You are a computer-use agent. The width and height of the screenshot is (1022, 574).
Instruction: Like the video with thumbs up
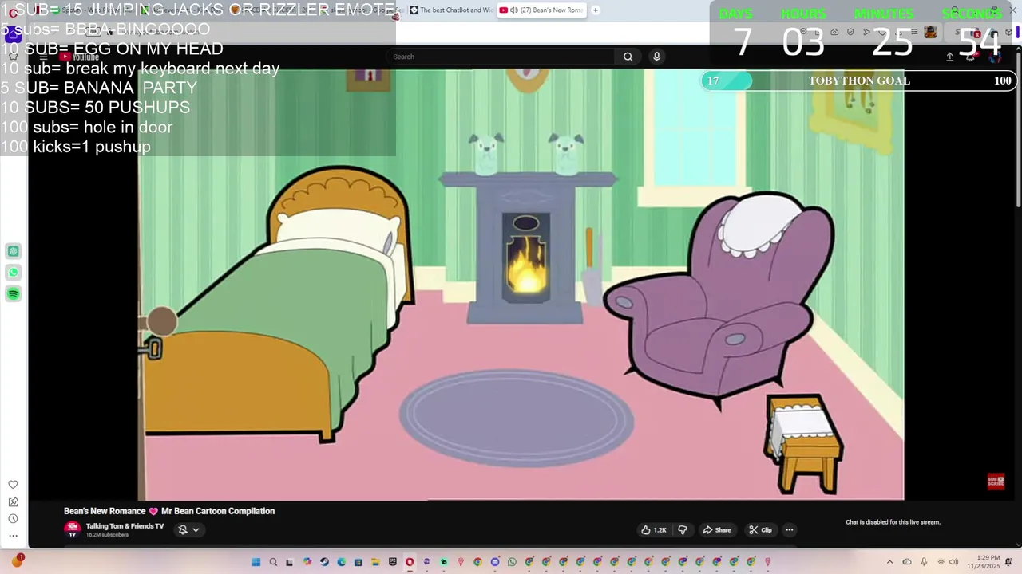click(653, 530)
